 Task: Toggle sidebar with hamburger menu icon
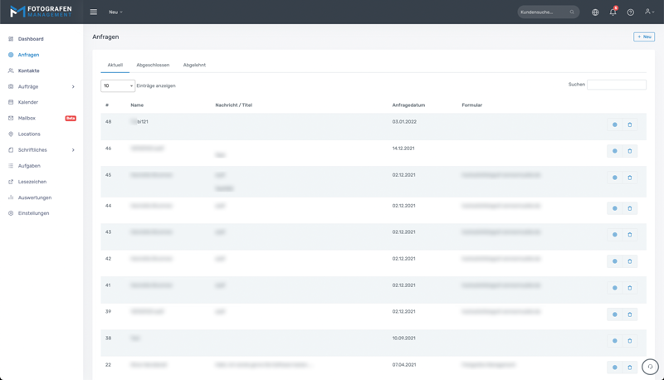pos(93,12)
